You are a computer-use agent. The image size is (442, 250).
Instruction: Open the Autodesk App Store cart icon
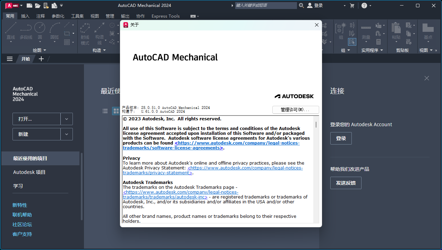[x=352, y=6]
